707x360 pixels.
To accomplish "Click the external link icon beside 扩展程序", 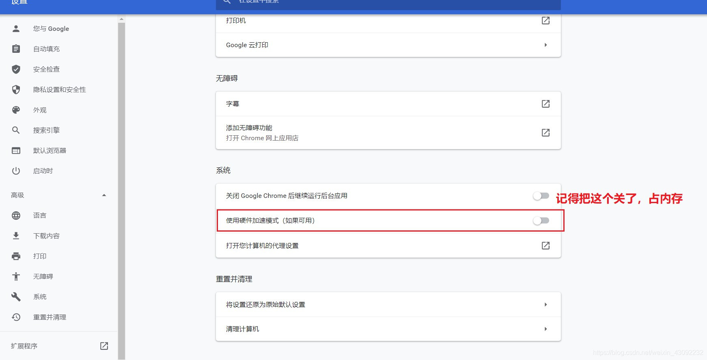I will 104,346.
